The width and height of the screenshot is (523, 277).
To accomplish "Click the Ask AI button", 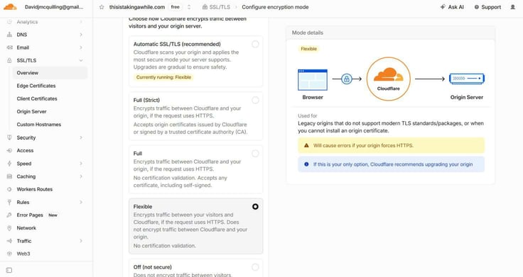I will pos(452,7).
